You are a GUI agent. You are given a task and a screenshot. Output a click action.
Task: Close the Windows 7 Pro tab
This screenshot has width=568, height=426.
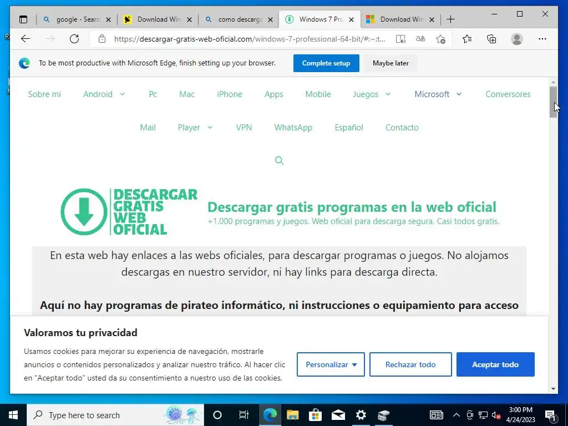point(351,19)
